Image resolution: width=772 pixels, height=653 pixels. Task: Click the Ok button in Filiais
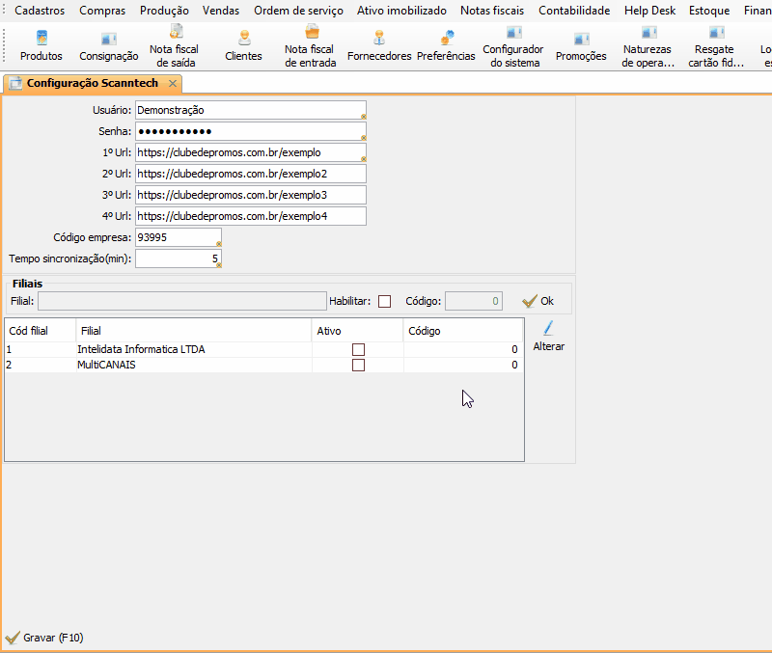(538, 301)
